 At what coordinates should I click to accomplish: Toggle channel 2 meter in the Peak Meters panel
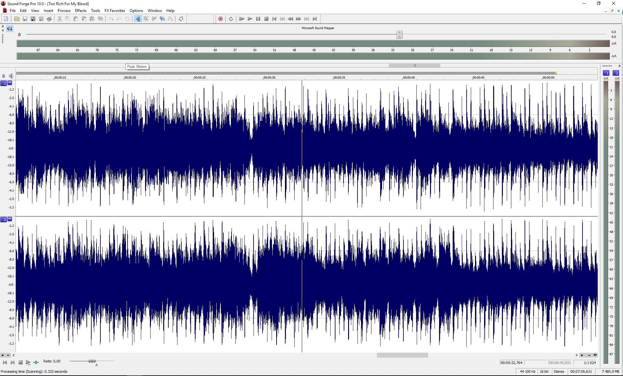[616, 73]
